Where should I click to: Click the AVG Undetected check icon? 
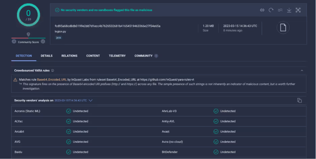click(x=69, y=142)
